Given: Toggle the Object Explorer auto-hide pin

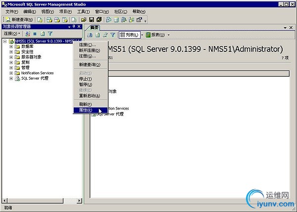Looking at the screenshot, I should (74, 27).
